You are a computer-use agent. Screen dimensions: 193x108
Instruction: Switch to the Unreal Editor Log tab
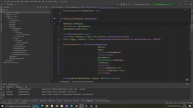[13, 84]
